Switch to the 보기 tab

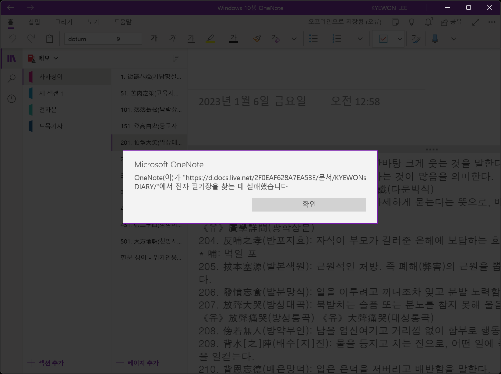[93, 22]
